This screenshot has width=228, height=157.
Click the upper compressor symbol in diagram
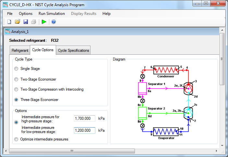188,89
